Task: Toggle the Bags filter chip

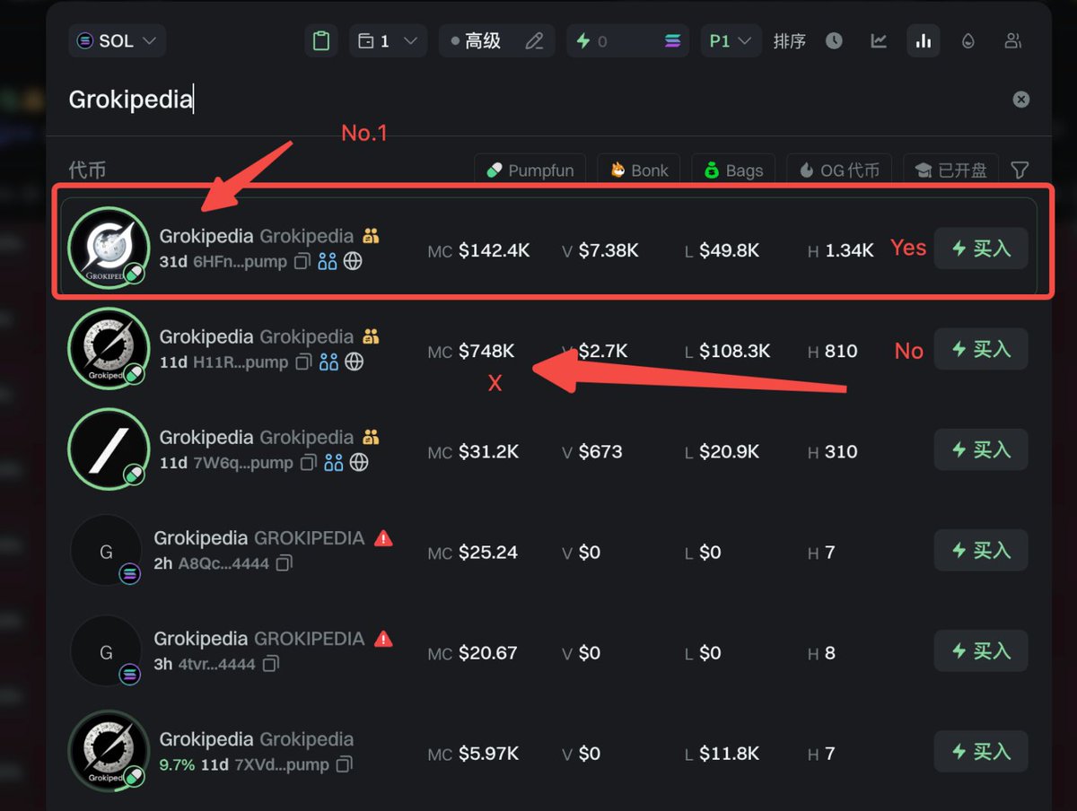Action: click(x=733, y=170)
